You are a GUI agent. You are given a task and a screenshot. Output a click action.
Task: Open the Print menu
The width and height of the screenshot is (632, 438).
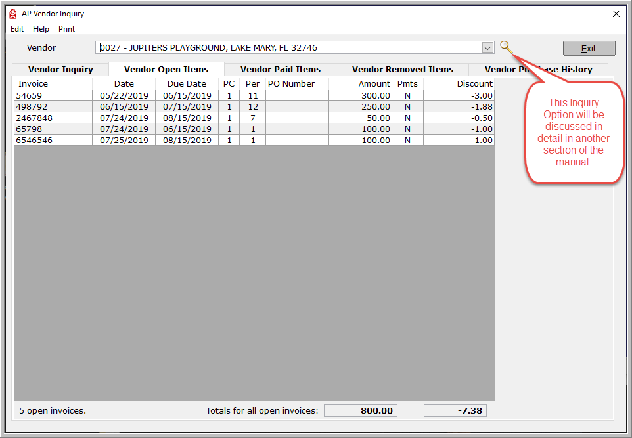[66, 29]
